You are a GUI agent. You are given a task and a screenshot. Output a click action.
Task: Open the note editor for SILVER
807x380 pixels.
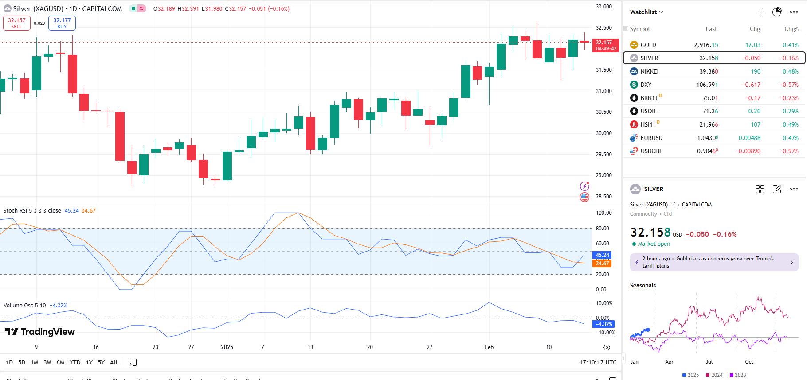tap(777, 189)
